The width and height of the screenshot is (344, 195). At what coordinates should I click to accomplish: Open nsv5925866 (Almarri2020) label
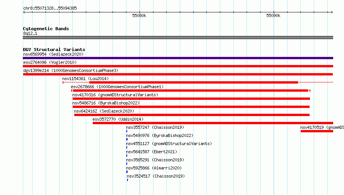tap(154, 168)
